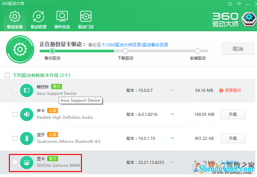Screen dimensions: 257x177
Task: Open the 驱动管理 refresh icon
Action: [39, 16]
